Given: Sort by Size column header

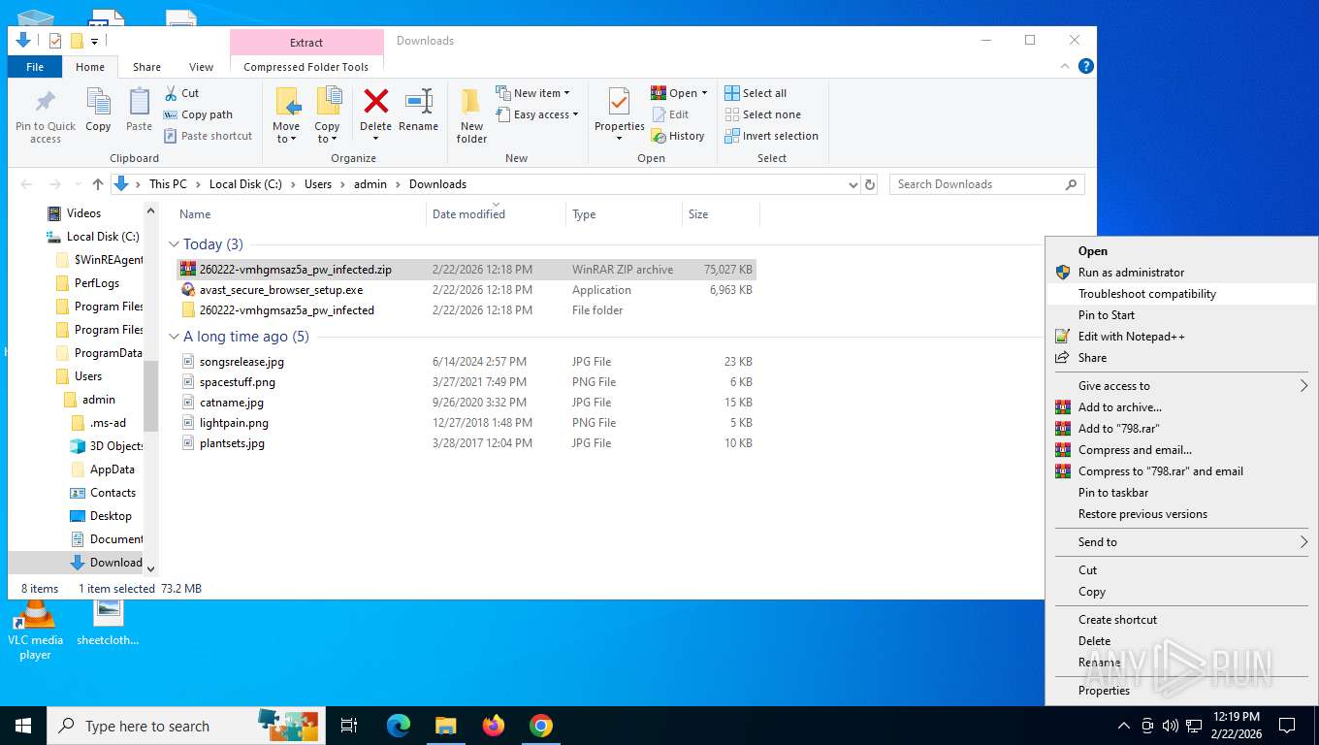Looking at the screenshot, I should pos(721,214).
